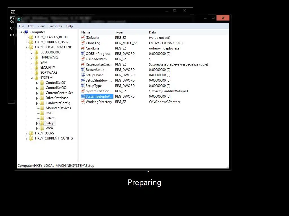Maximize the command prompt window
Image resolution: width=289 pixels, height=216 pixels.
click(x=175, y=10)
